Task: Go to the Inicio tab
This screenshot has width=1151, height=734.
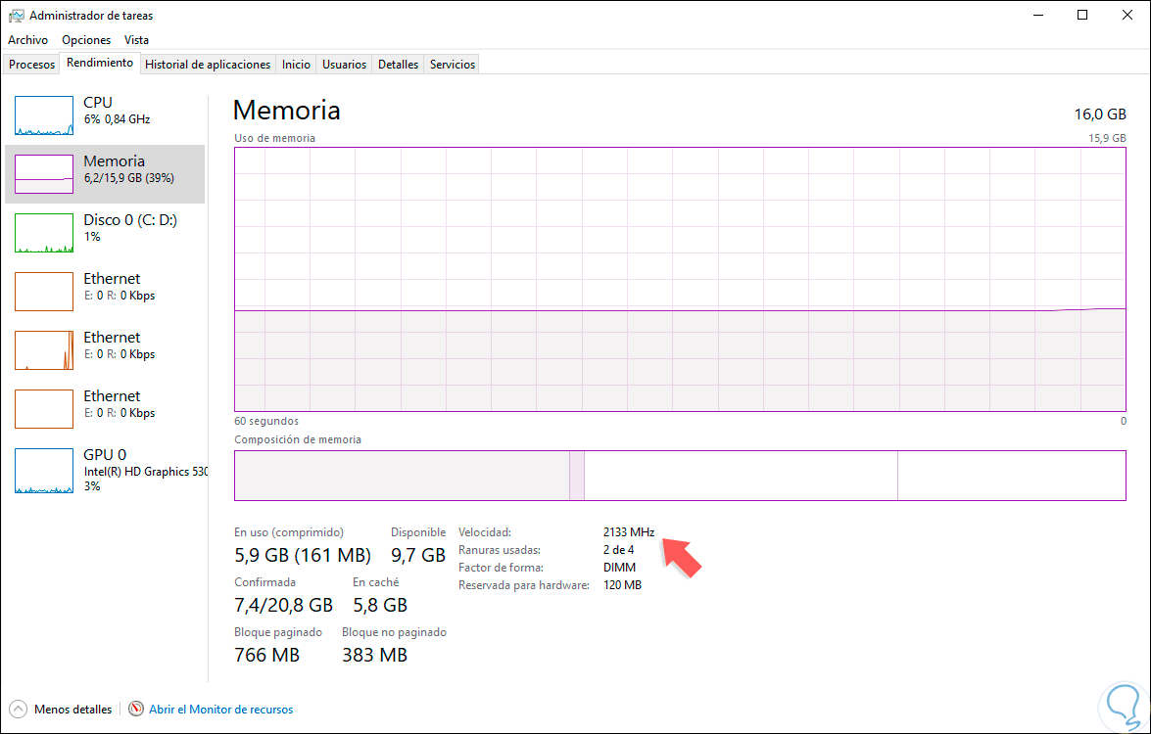Action: pos(296,65)
